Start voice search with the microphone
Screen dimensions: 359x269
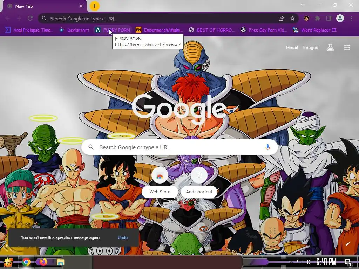[267, 147]
